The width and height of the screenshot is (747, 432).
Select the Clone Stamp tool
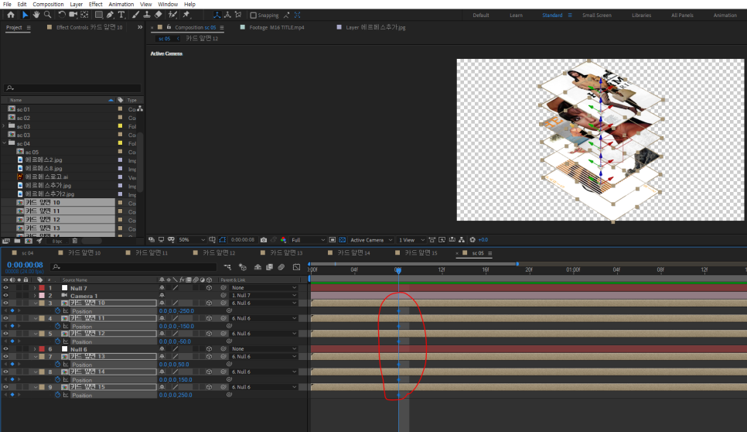[147, 15]
